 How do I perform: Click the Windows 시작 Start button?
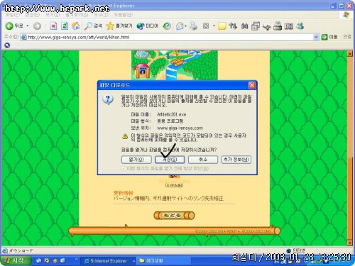tap(16, 260)
